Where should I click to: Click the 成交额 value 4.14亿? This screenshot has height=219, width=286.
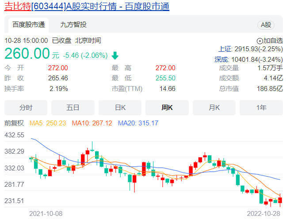[273, 78]
